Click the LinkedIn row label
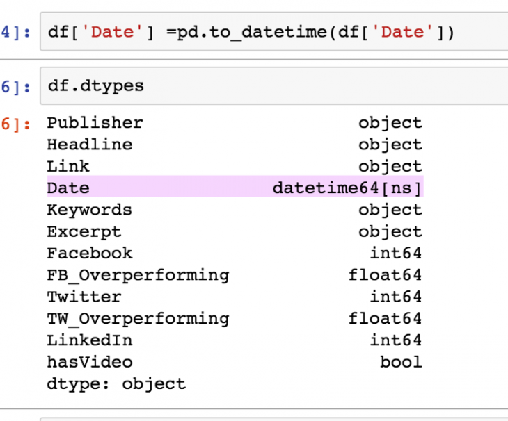The width and height of the screenshot is (508, 421). [x=89, y=340]
